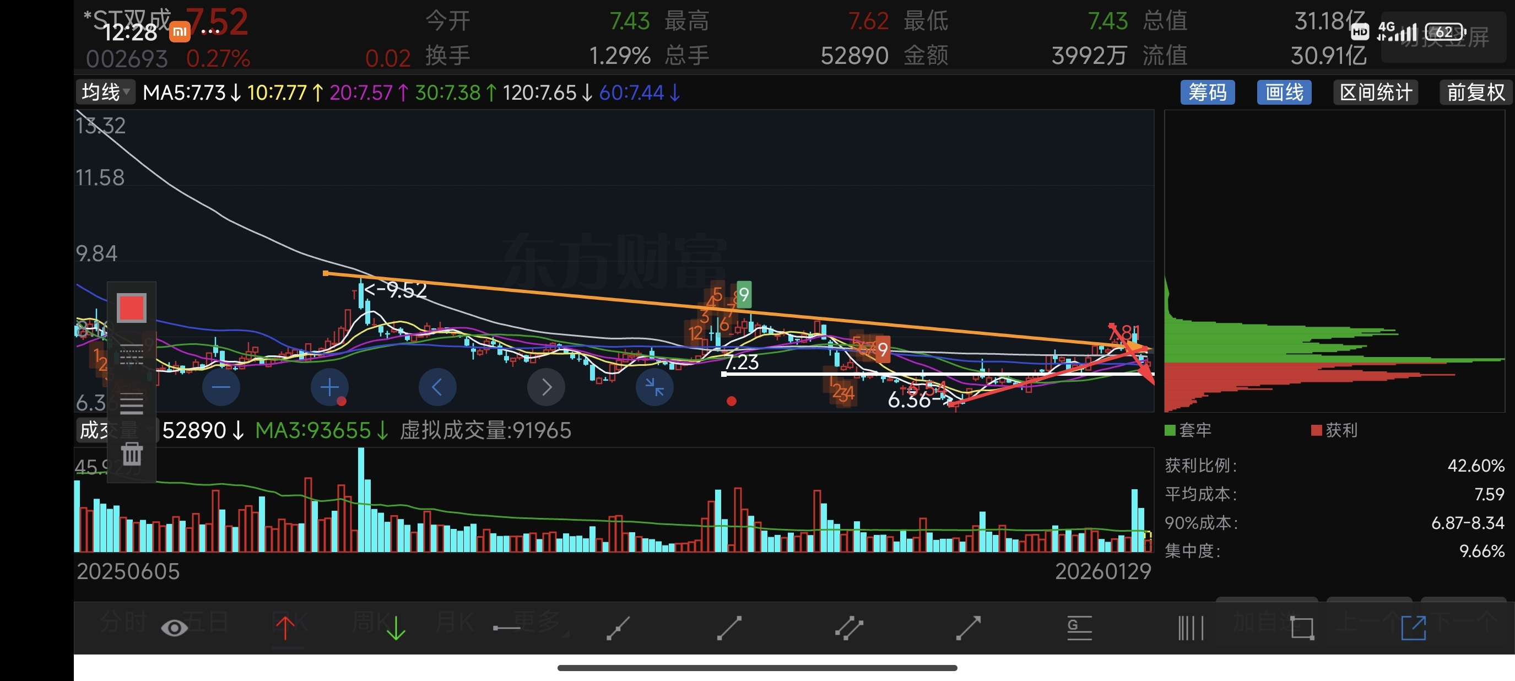
Task: Select the parallel channel line tool
Action: coord(848,628)
